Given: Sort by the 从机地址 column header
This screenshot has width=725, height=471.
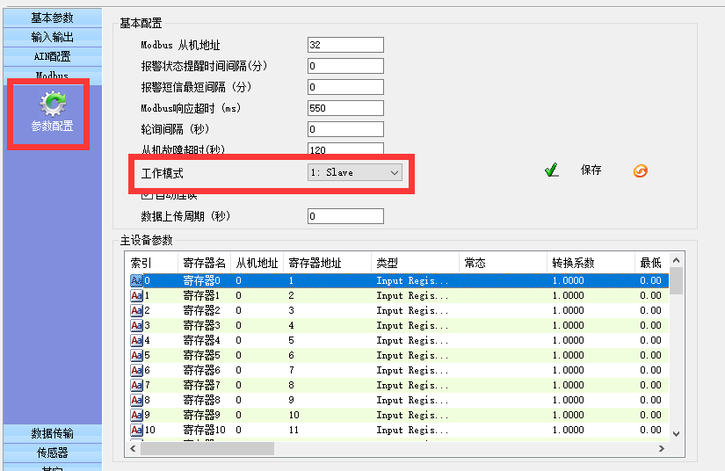Looking at the screenshot, I should pos(257,263).
